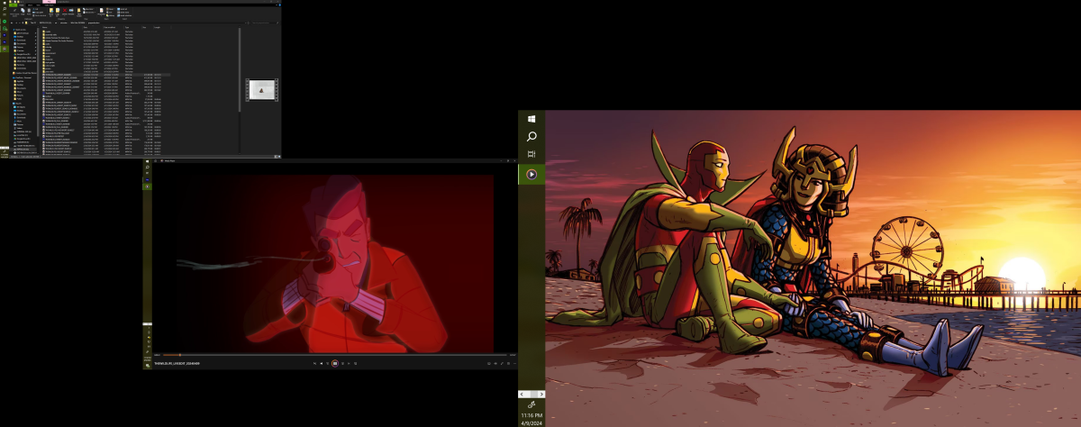This screenshot has height=427, width=1081.
Task: Sort files by the Name column header
Action: (x=44, y=27)
